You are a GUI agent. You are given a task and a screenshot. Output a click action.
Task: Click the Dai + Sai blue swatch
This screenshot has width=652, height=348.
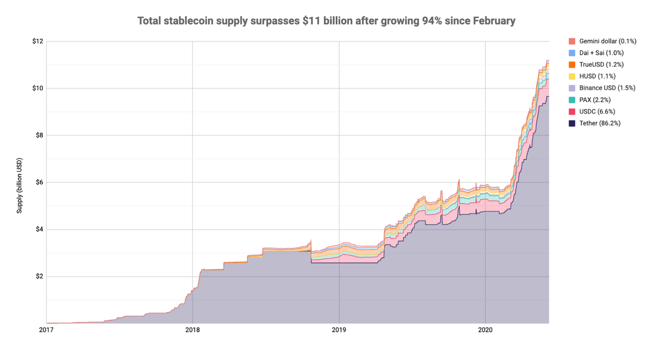[572, 53]
